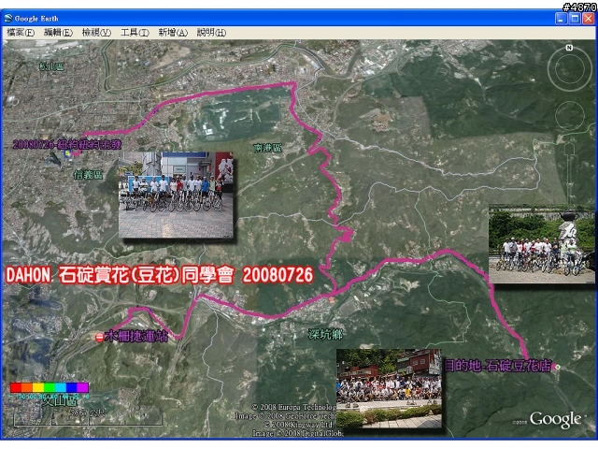Open the 新增(A) menu

tap(173, 33)
